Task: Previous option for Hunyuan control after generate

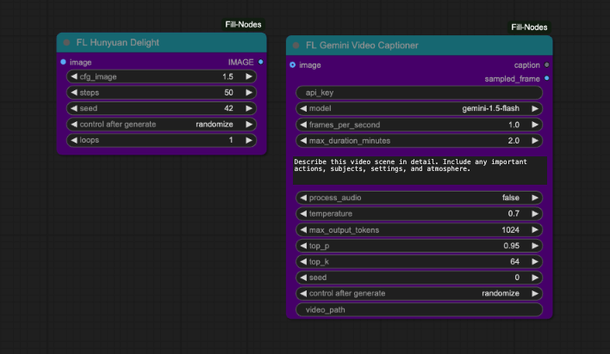Action: click(74, 125)
